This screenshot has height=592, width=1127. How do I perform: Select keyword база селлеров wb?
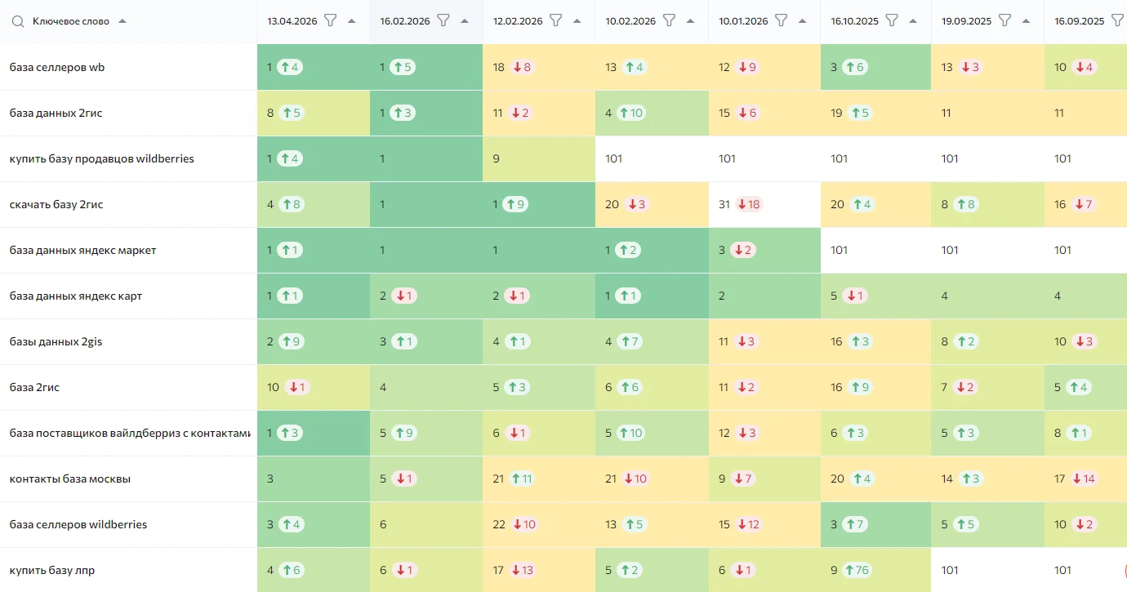(x=57, y=67)
